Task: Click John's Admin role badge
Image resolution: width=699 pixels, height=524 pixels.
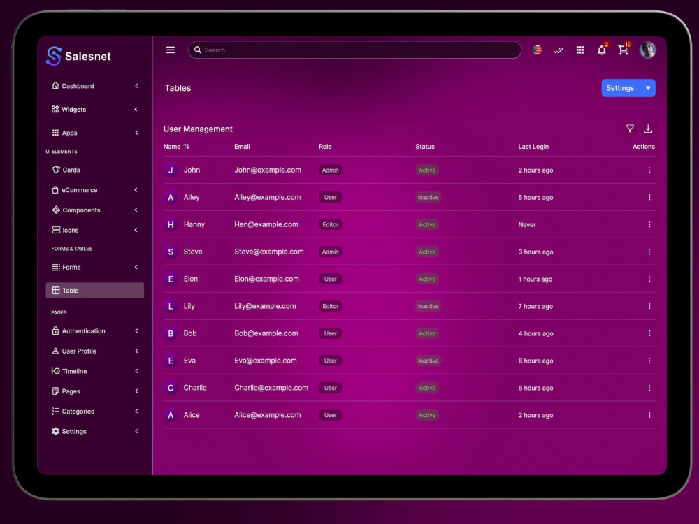Action: click(x=331, y=170)
